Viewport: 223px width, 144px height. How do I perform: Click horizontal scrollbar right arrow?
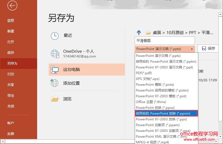pos(216,142)
